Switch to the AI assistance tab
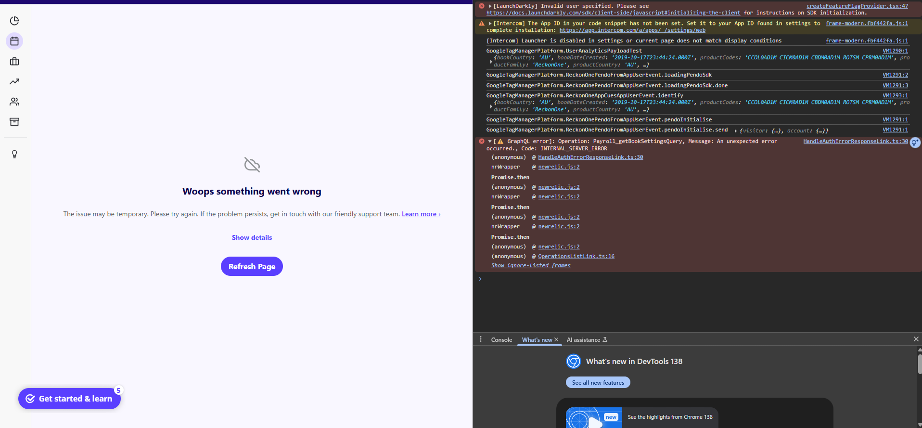922x428 pixels. tap(587, 340)
